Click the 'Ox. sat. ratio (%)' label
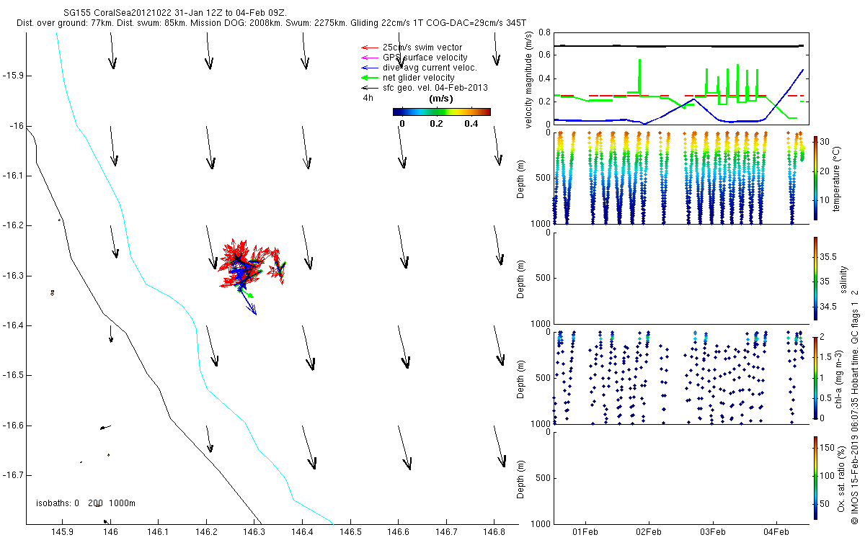Viewport: 865px width, 540px height. 842,478
